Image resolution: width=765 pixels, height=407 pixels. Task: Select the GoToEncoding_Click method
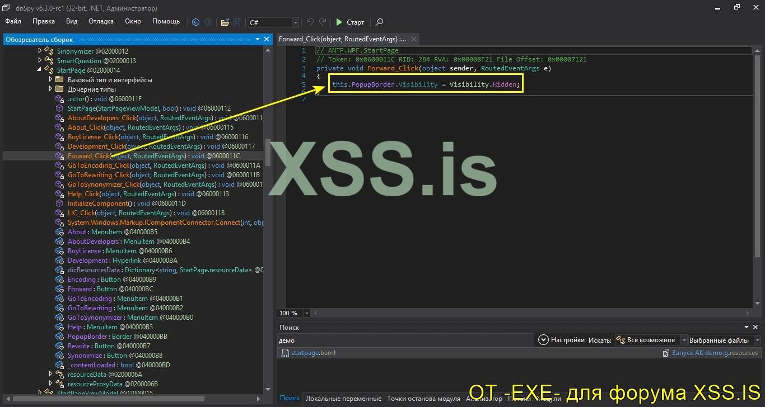click(x=164, y=165)
